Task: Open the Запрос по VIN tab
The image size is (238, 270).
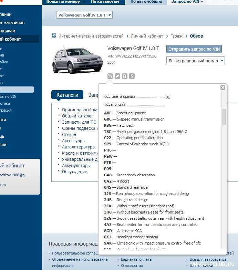Action: [187, 2]
